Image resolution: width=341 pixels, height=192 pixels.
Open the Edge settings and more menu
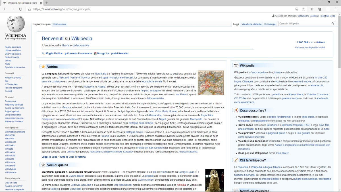336,9
